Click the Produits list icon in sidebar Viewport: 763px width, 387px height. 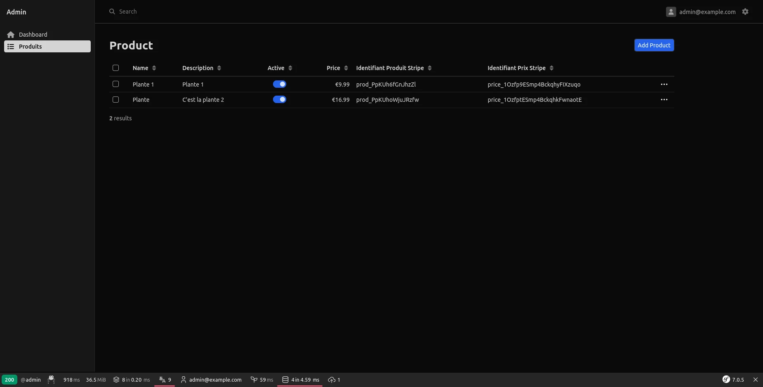pos(11,47)
